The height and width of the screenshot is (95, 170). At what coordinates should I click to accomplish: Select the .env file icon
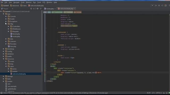click(x=6, y=84)
